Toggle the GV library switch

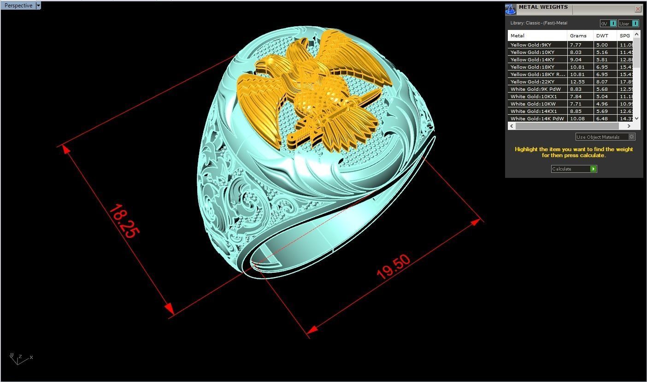[x=608, y=23]
